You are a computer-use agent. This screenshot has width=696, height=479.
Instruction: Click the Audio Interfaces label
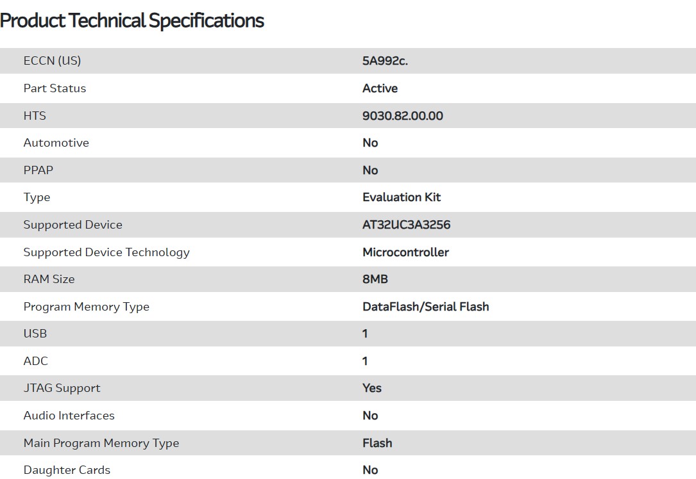(69, 416)
